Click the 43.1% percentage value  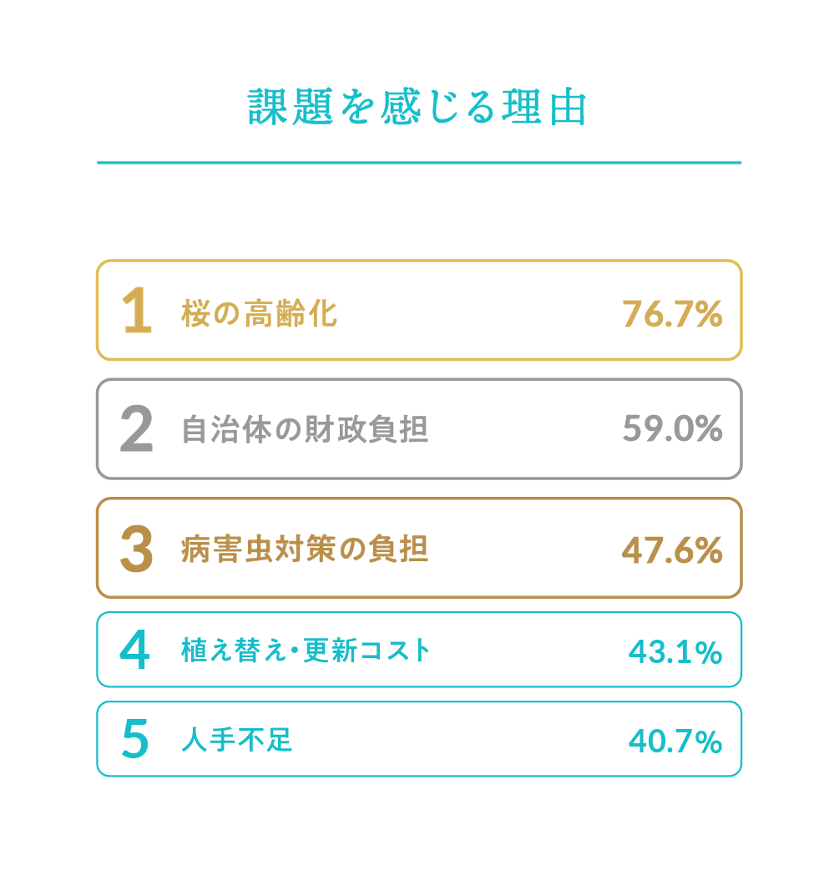(675, 651)
